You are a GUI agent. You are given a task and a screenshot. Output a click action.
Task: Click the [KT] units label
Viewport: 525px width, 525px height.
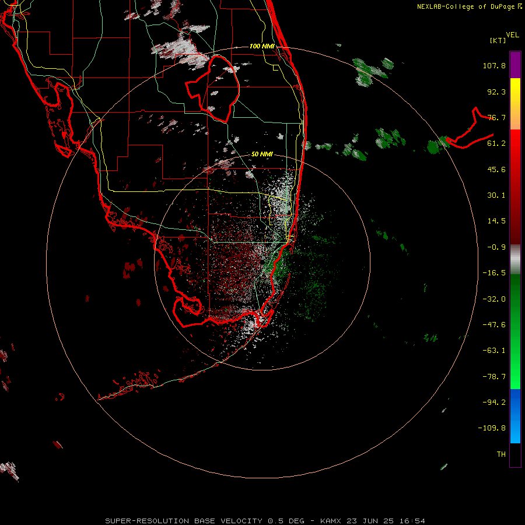498,40
